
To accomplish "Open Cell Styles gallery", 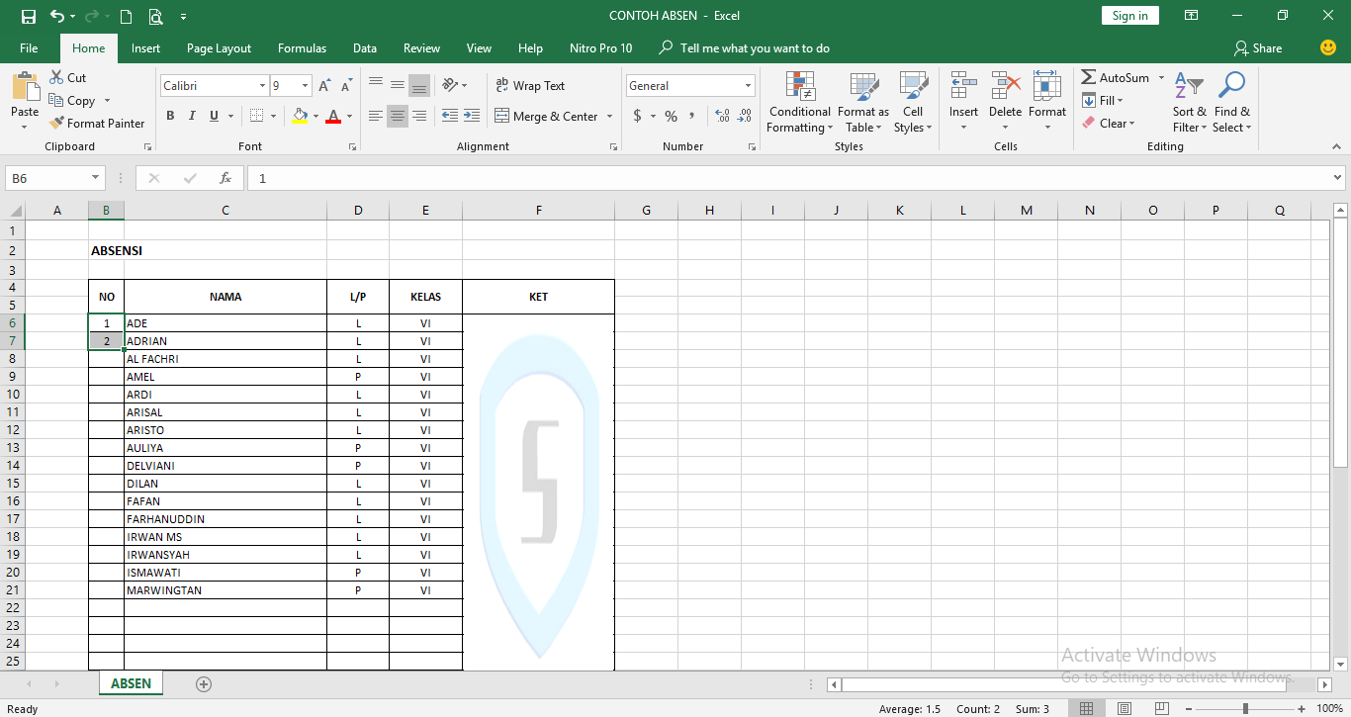I will click(912, 103).
